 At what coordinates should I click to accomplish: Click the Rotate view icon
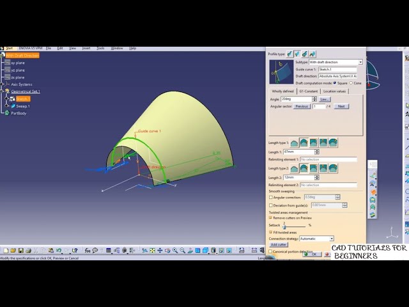[167, 251]
